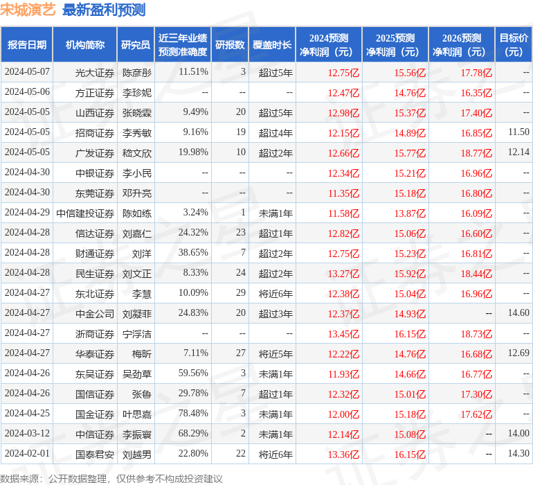This screenshot has height=485, width=533.
Task: Click 2025 forecast value 13.87亿
Action: (x=410, y=213)
